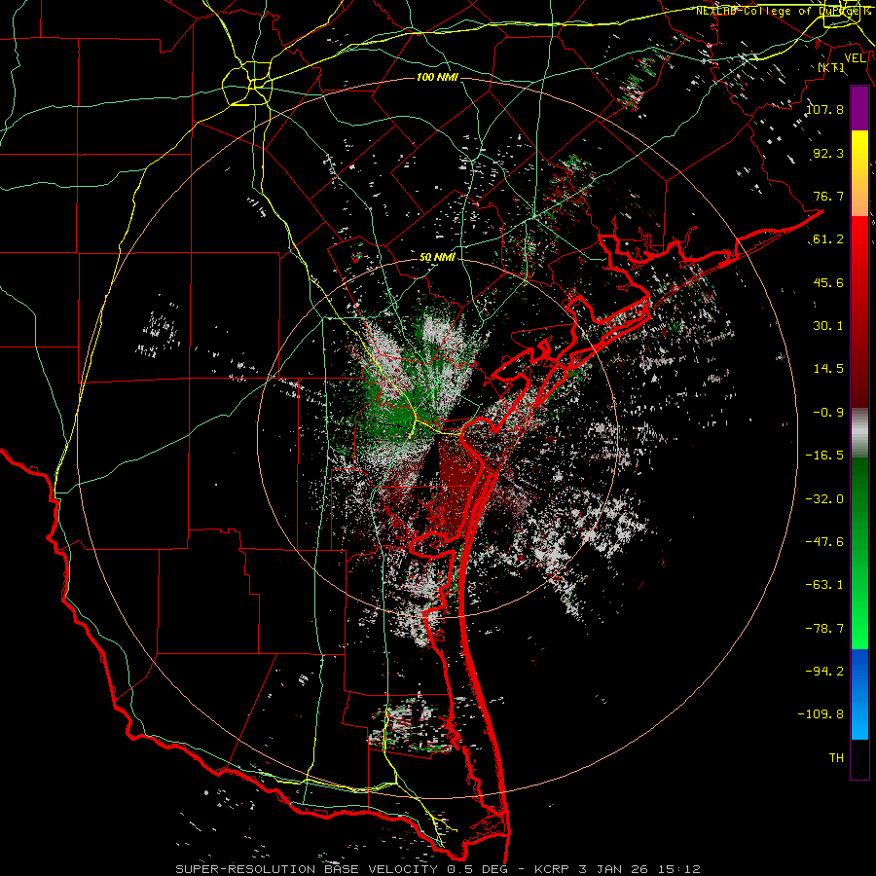Viewport: 876px width, 876px height.
Task: Click the TH legend label
Action: 836,758
